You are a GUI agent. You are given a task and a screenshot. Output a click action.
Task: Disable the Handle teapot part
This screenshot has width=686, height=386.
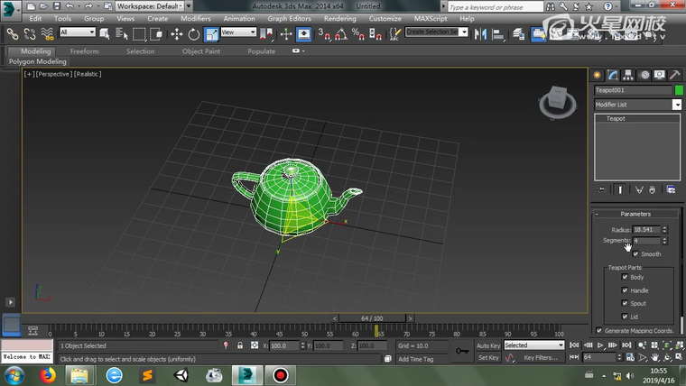(x=626, y=290)
